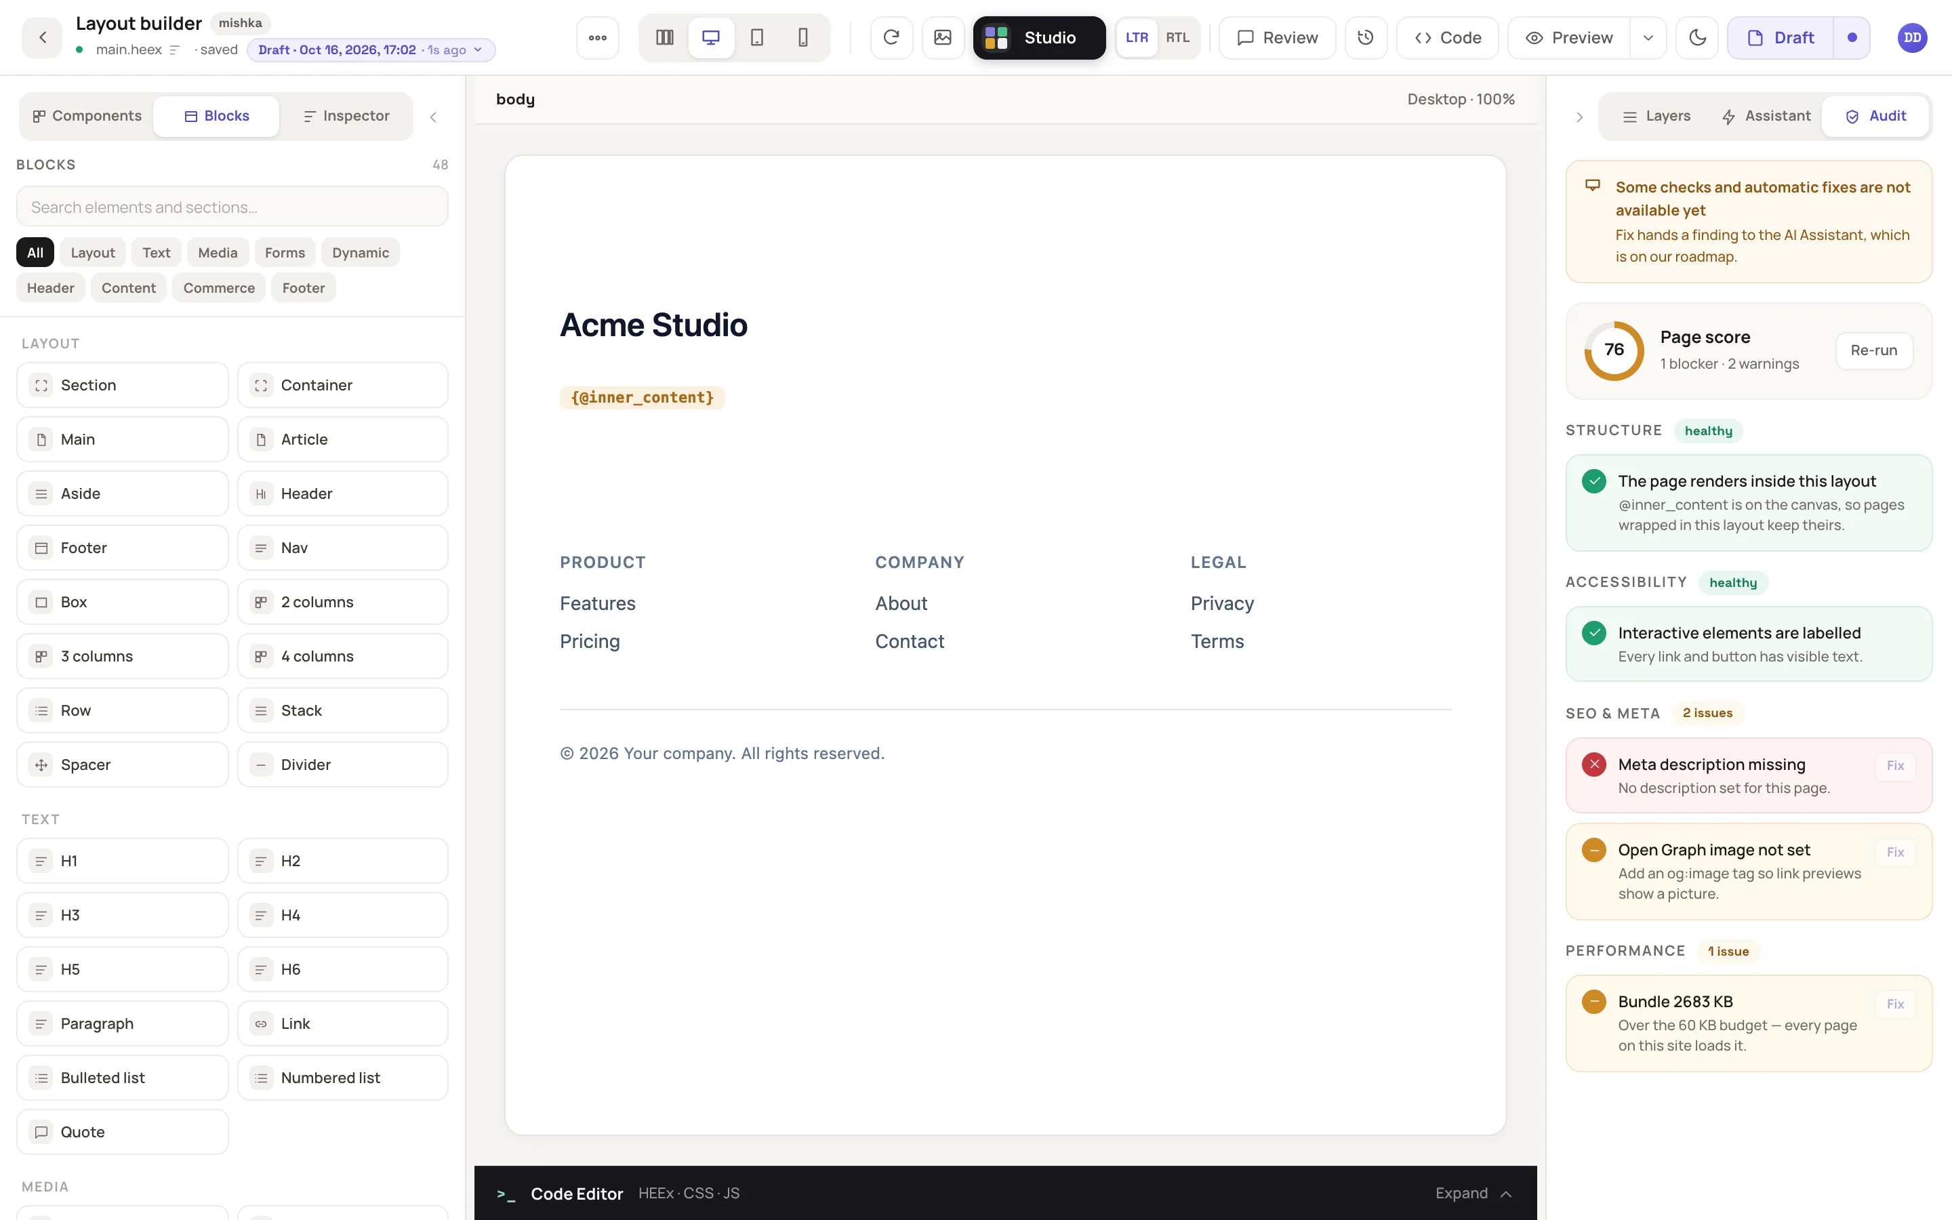Open version history clock icon
The width and height of the screenshot is (1952, 1220).
pos(1365,37)
